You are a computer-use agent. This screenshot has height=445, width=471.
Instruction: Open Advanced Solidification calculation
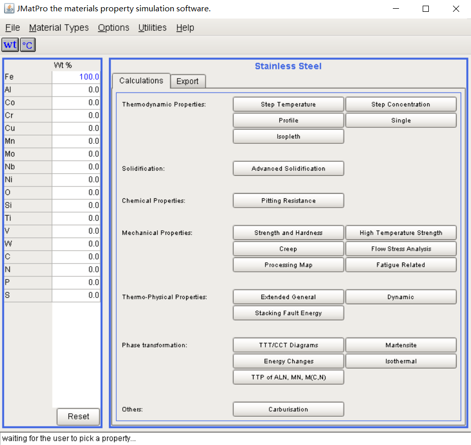pyautogui.click(x=288, y=169)
